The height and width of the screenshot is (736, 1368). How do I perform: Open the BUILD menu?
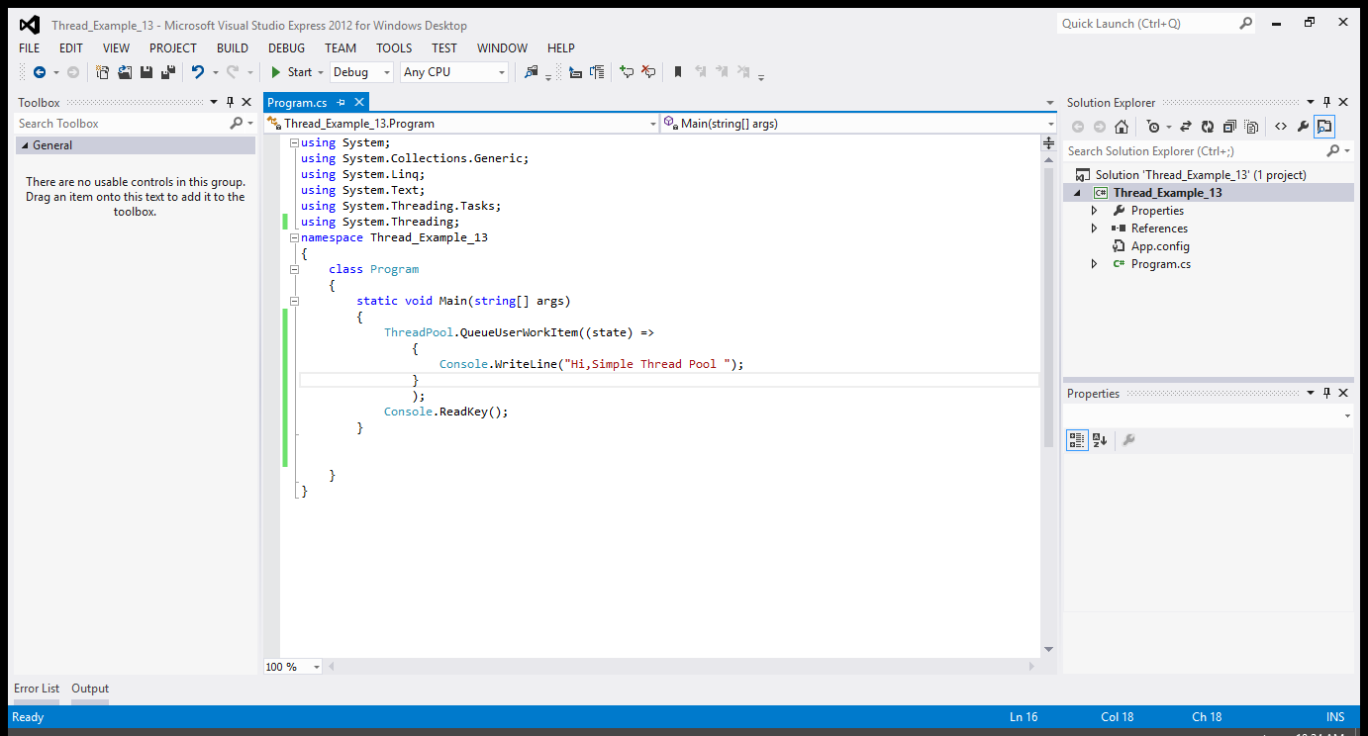point(233,47)
